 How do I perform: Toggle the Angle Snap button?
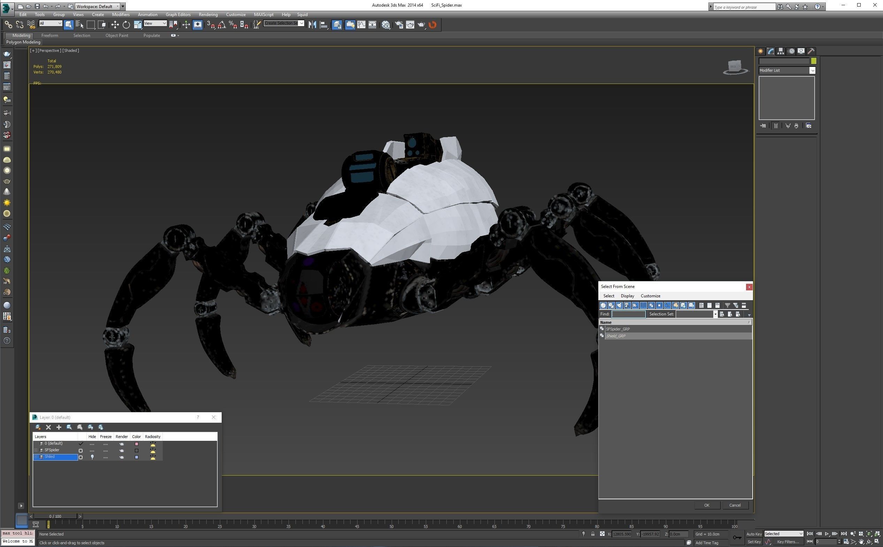point(222,25)
